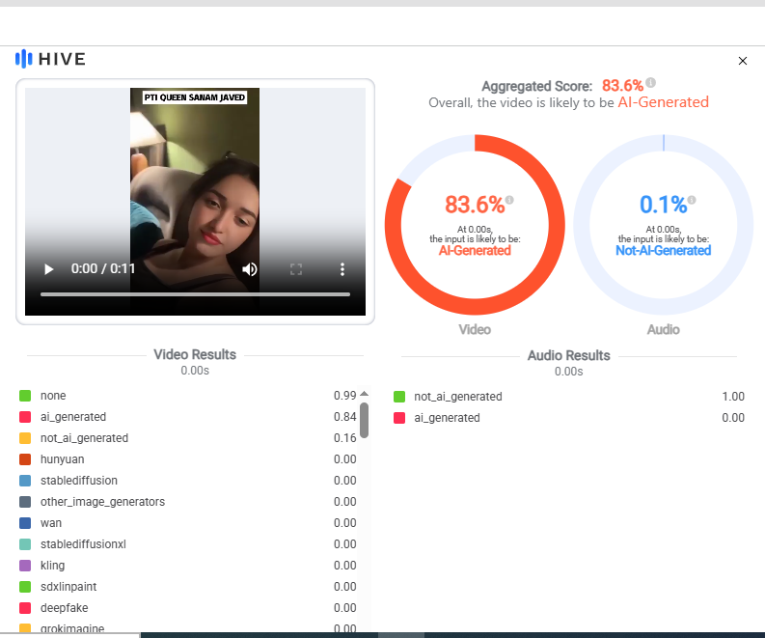This screenshot has height=638, width=765.
Task: Click the audio Not-AI-Generated donut chart
Action: coord(664,225)
